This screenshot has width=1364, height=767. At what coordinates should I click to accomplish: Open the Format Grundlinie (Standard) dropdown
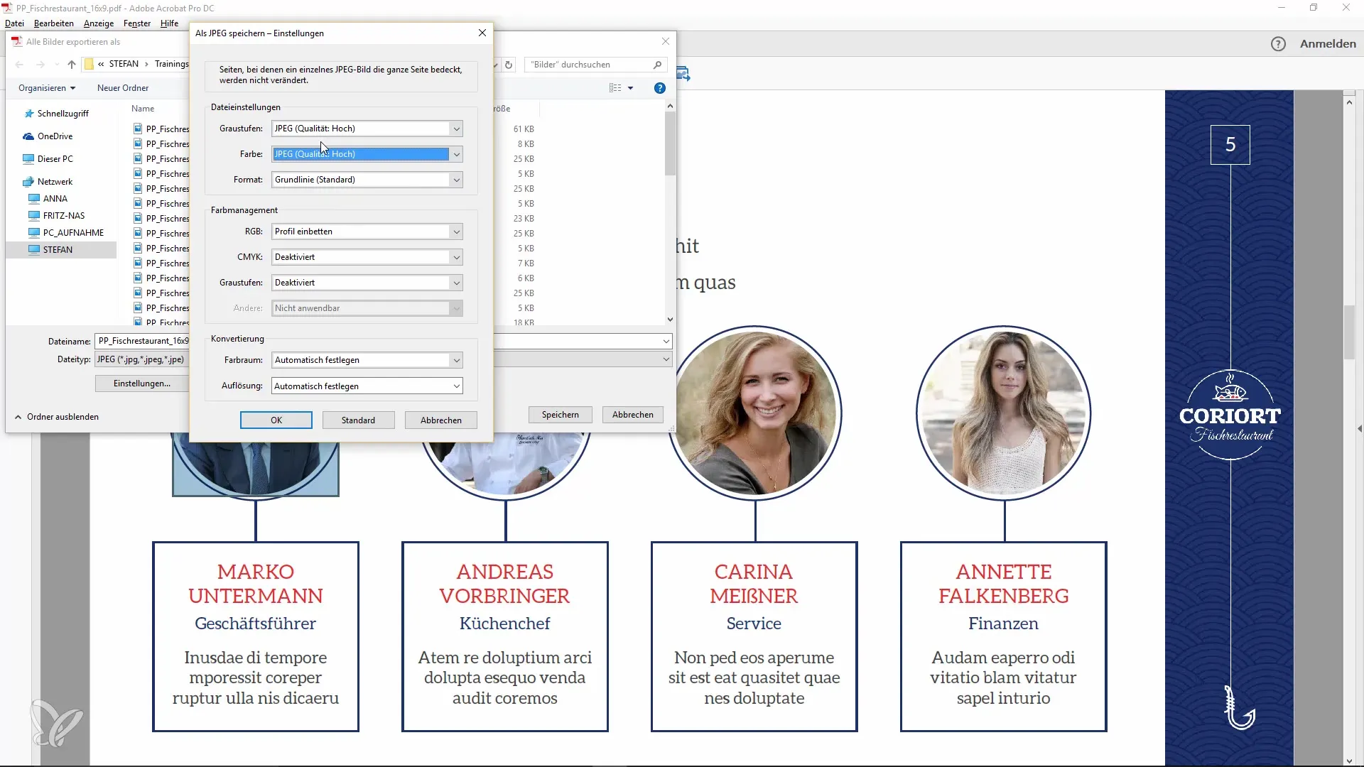click(367, 180)
